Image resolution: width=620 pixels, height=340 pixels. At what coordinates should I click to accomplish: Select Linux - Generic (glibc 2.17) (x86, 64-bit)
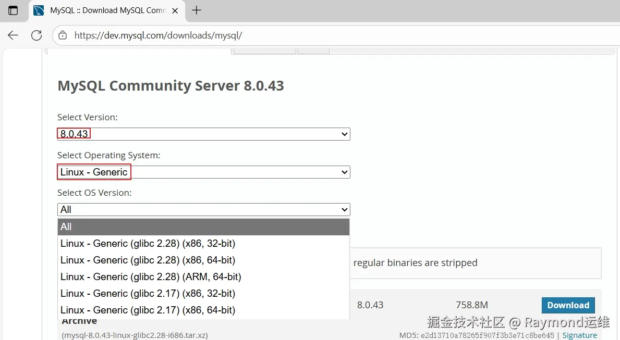pos(204,310)
